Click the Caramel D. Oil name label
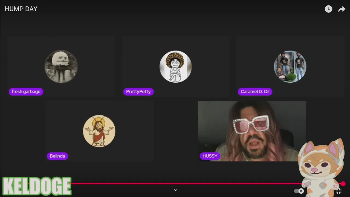Screen dimensions: 350x197 pos(255,92)
